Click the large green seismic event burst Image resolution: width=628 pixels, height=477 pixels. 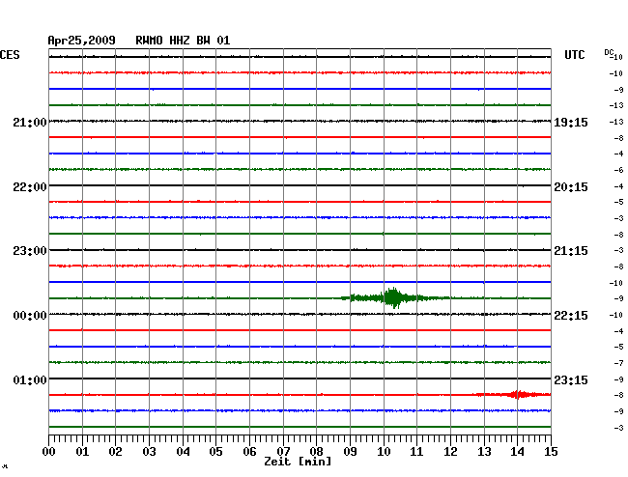click(393, 297)
